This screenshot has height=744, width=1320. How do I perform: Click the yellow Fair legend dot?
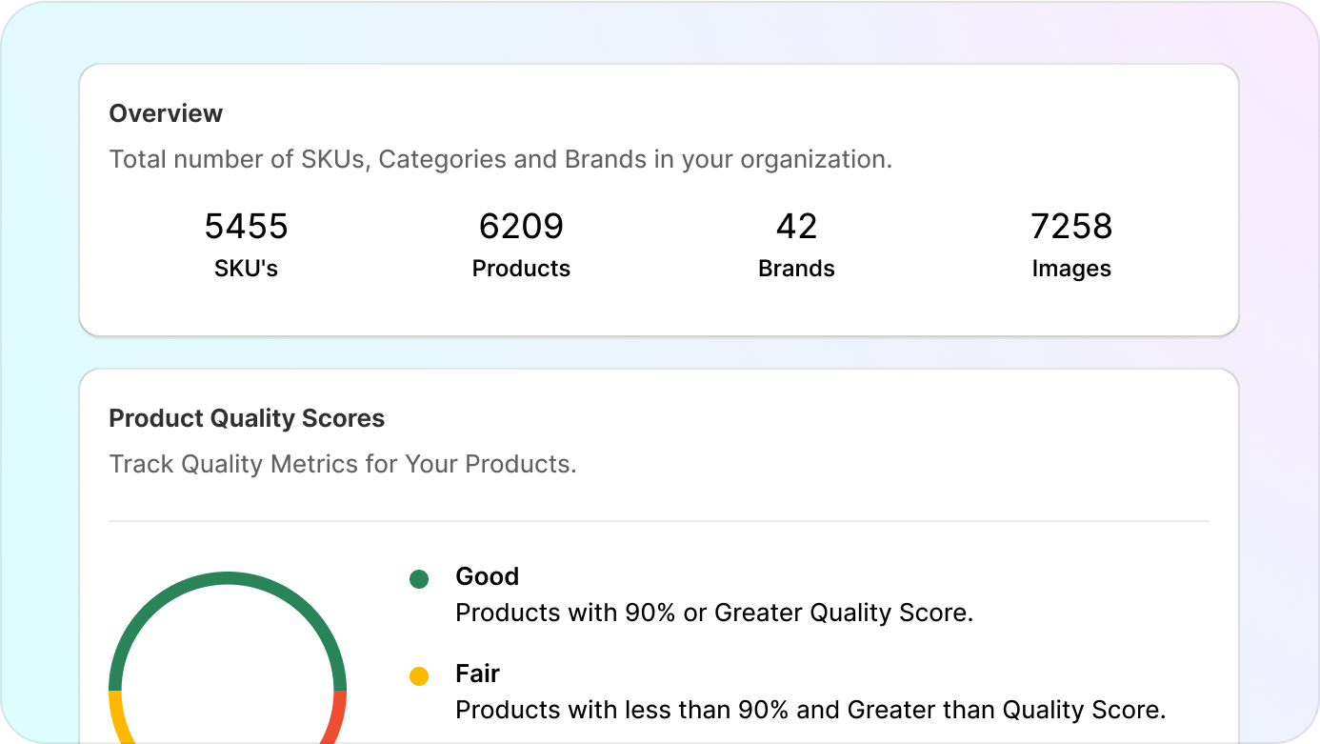pyautogui.click(x=419, y=676)
